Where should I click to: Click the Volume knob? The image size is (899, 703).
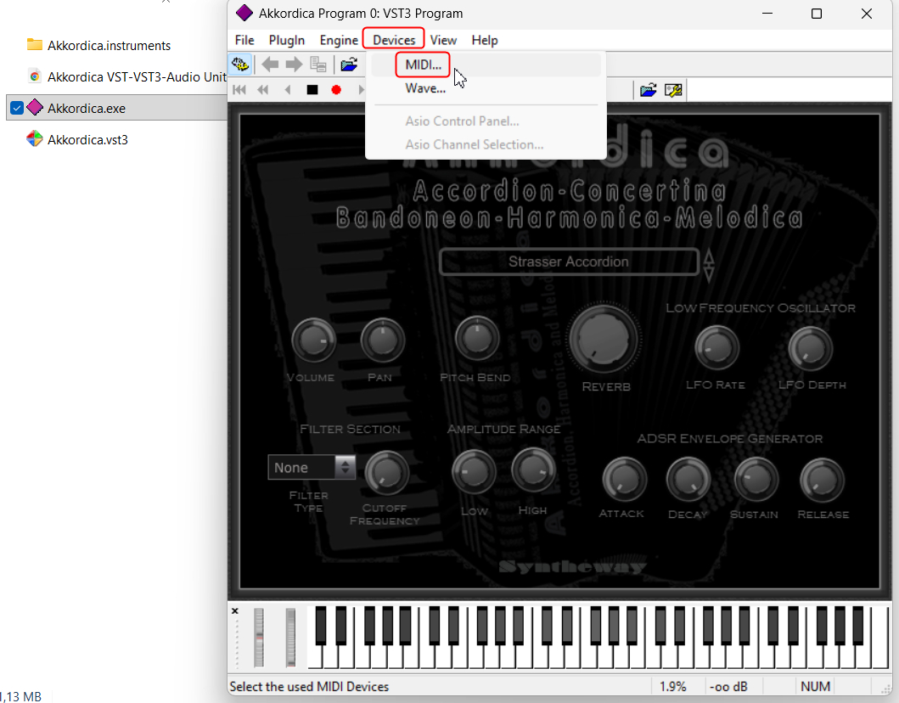(x=313, y=340)
